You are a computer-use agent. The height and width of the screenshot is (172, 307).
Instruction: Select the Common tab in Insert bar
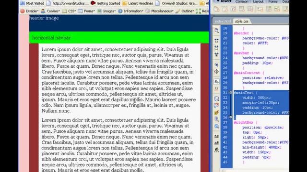(x=242, y=1)
